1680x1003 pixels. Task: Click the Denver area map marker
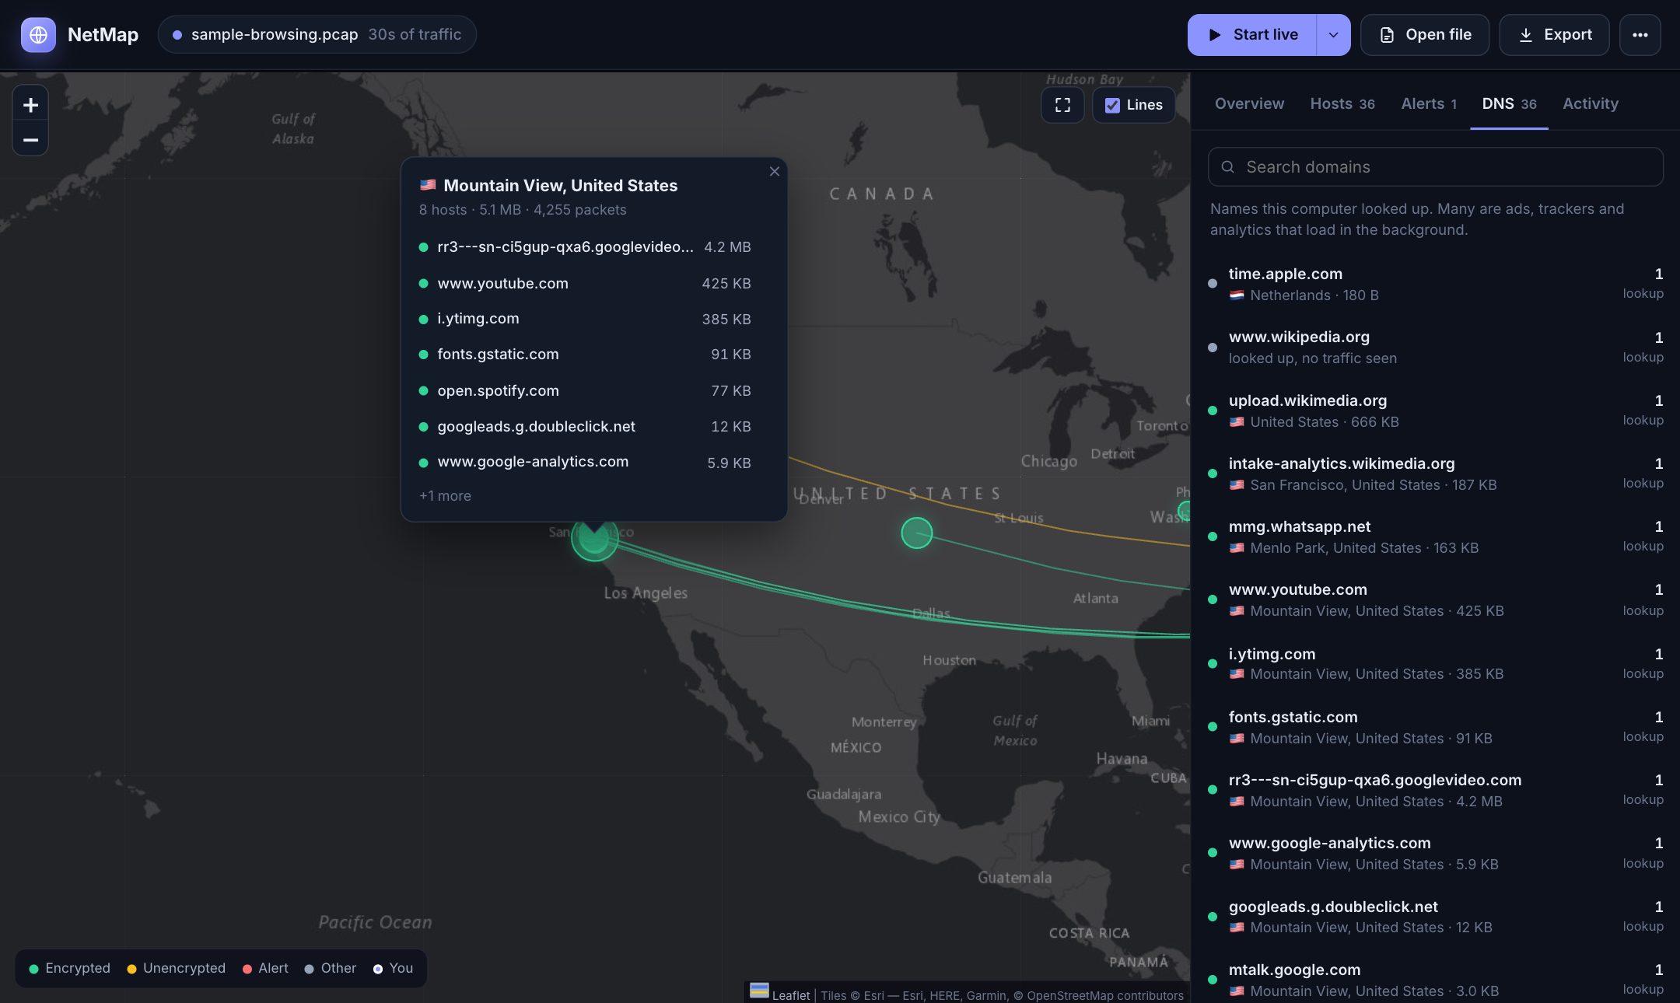916,533
